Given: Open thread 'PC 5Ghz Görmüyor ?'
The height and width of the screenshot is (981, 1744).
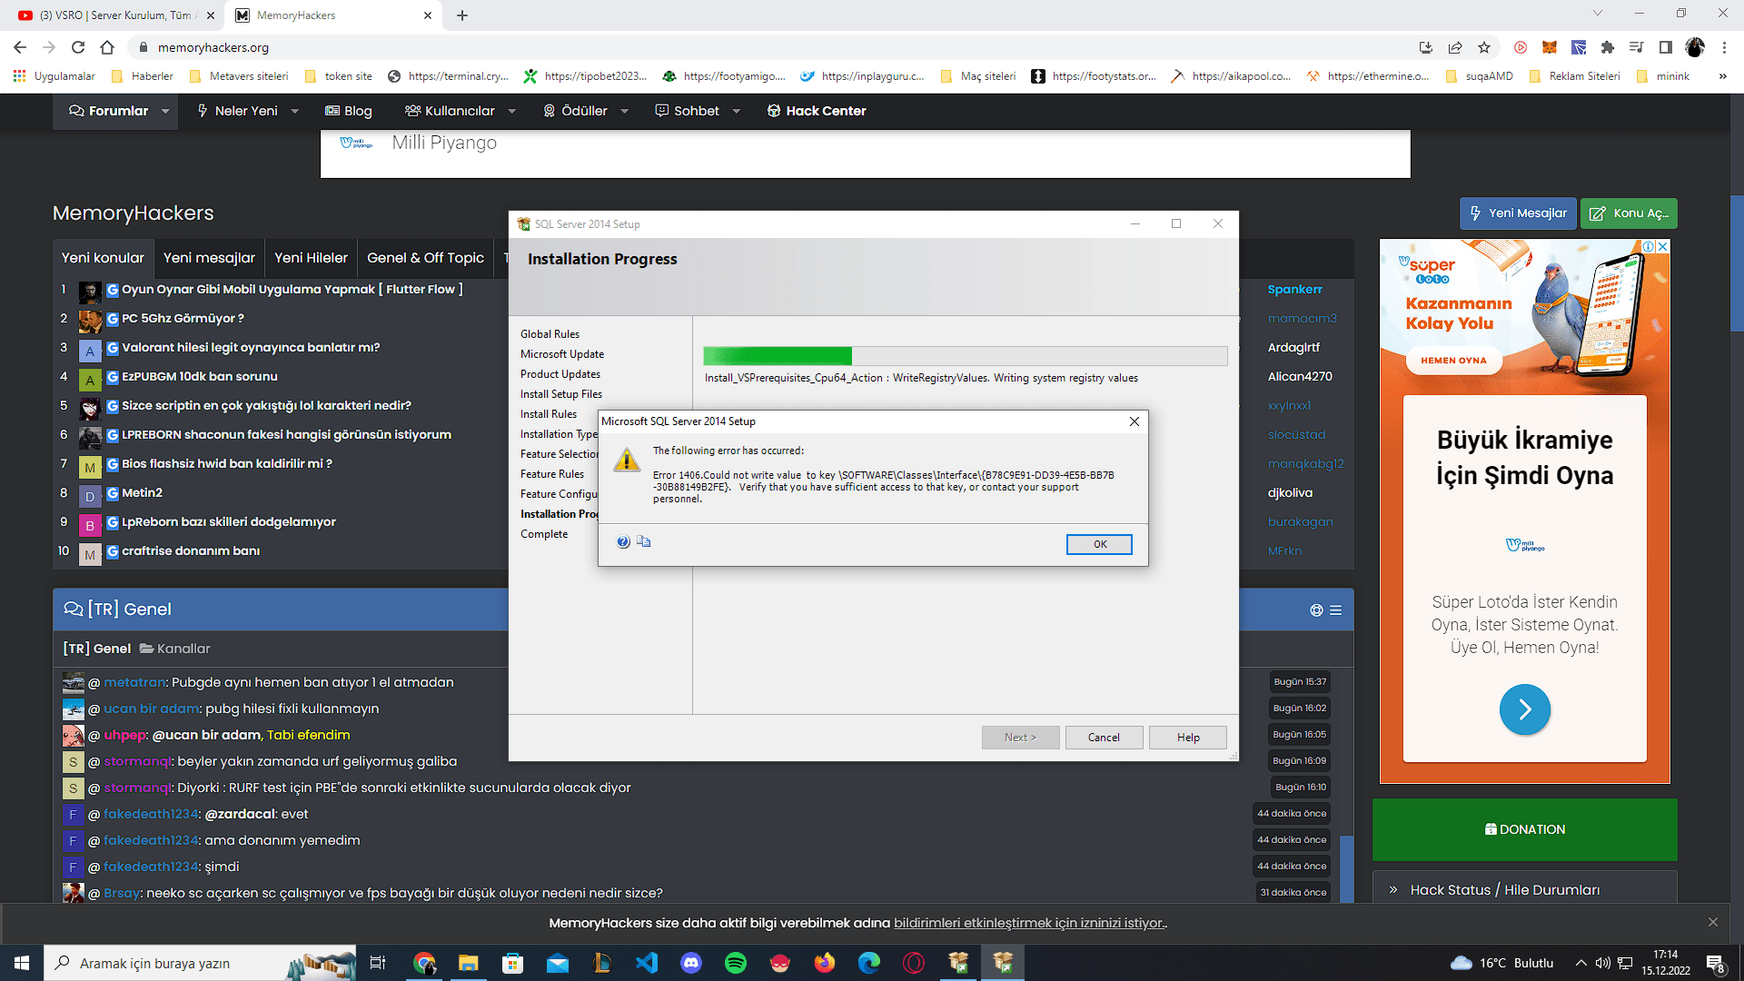Looking at the screenshot, I should [x=183, y=319].
